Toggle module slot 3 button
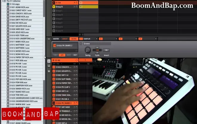 (x=121, y=39)
